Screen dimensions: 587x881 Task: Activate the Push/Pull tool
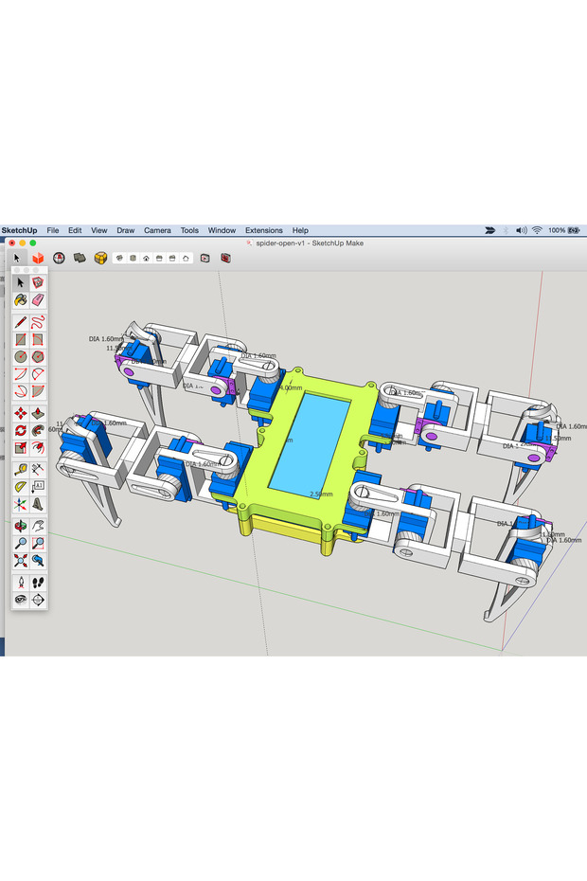click(x=38, y=414)
